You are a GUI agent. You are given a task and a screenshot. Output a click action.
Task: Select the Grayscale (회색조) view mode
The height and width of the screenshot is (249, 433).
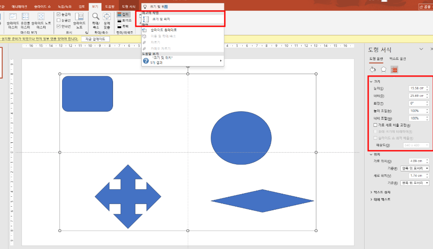[124, 21]
